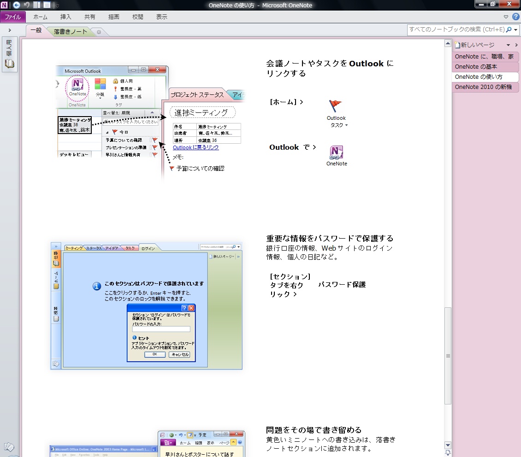Dock OneNote to the desktop

click(37, 5)
